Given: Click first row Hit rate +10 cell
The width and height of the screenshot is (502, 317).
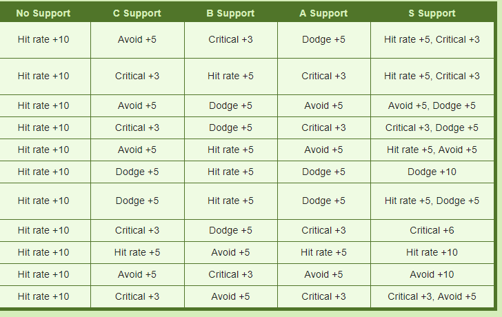Looking at the screenshot, I should pyautogui.click(x=43, y=40).
